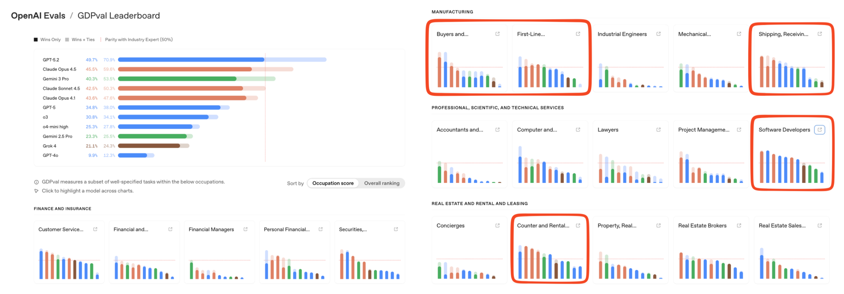The image size is (844, 294).
Task: Open the Real Estate Brokers external link
Action: [739, 225]
